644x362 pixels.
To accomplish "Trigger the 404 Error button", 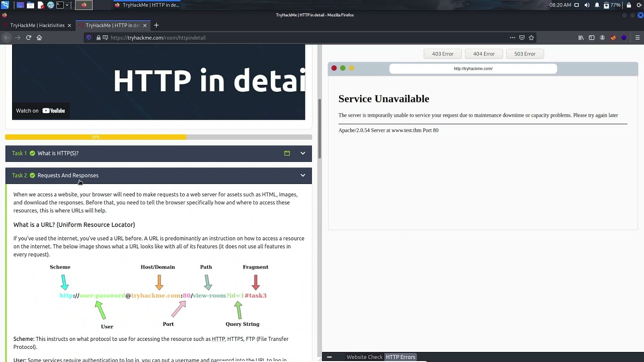I will click(x=484, y=54).
